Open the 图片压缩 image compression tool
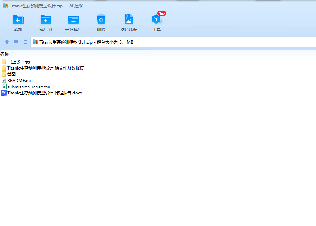The width and height of the screenshot is (316, 226). tap(129, 19)
